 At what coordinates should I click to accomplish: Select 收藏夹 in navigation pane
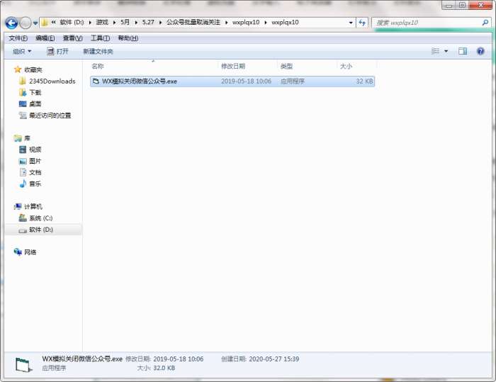33,69
